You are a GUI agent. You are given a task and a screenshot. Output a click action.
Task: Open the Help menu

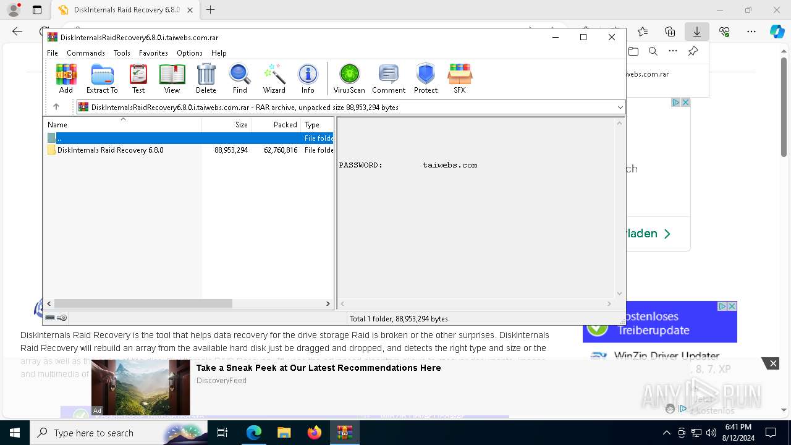[x=219, y=53]
